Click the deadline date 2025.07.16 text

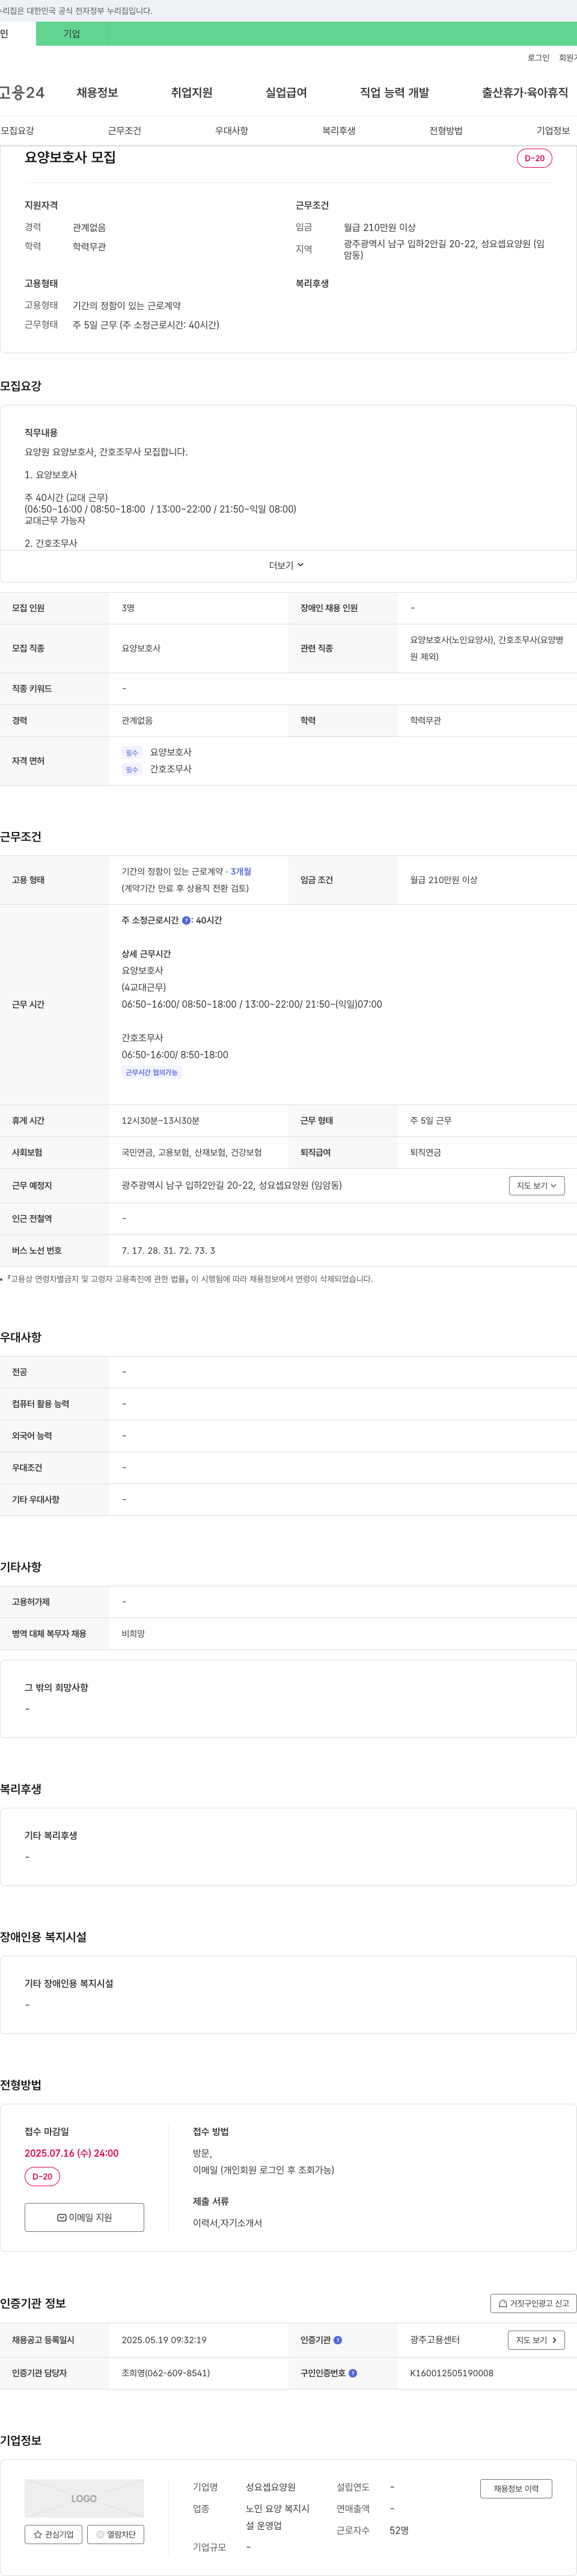coord(72,2153)
